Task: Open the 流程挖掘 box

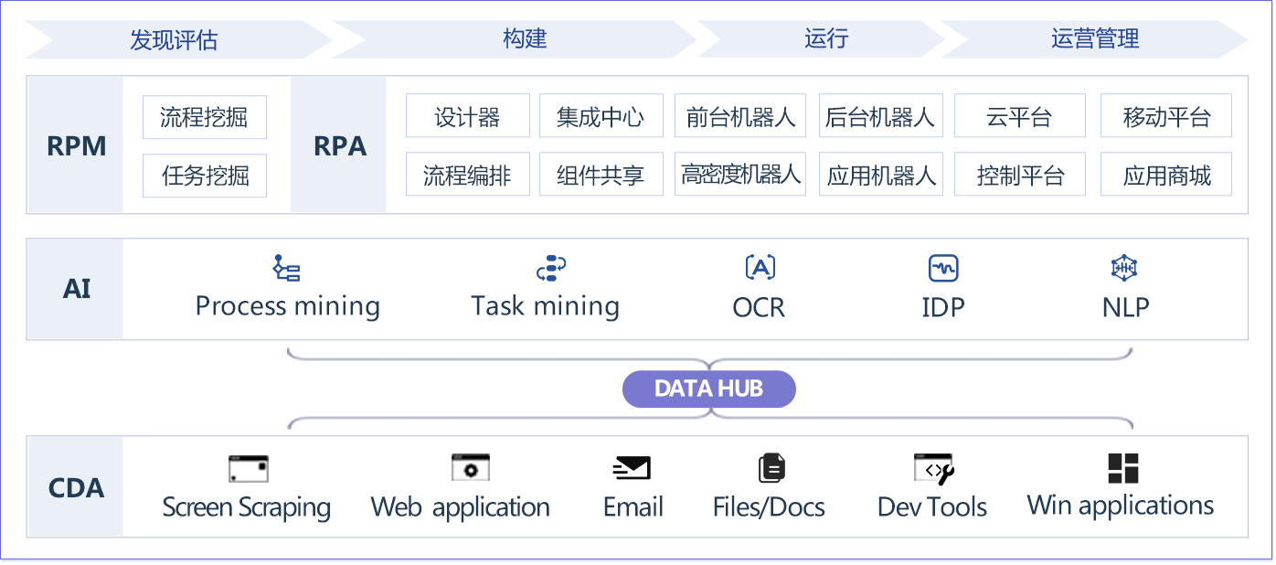Action: pyautogui.click(x=204, y=117)
